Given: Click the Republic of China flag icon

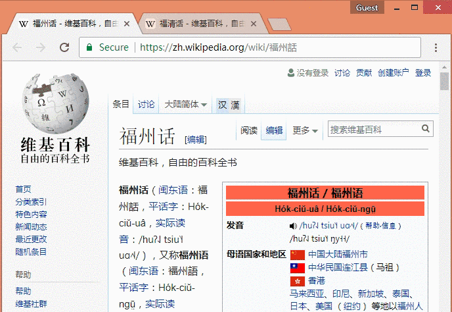Looking at the screenshot, I should [x=297, y=268].
